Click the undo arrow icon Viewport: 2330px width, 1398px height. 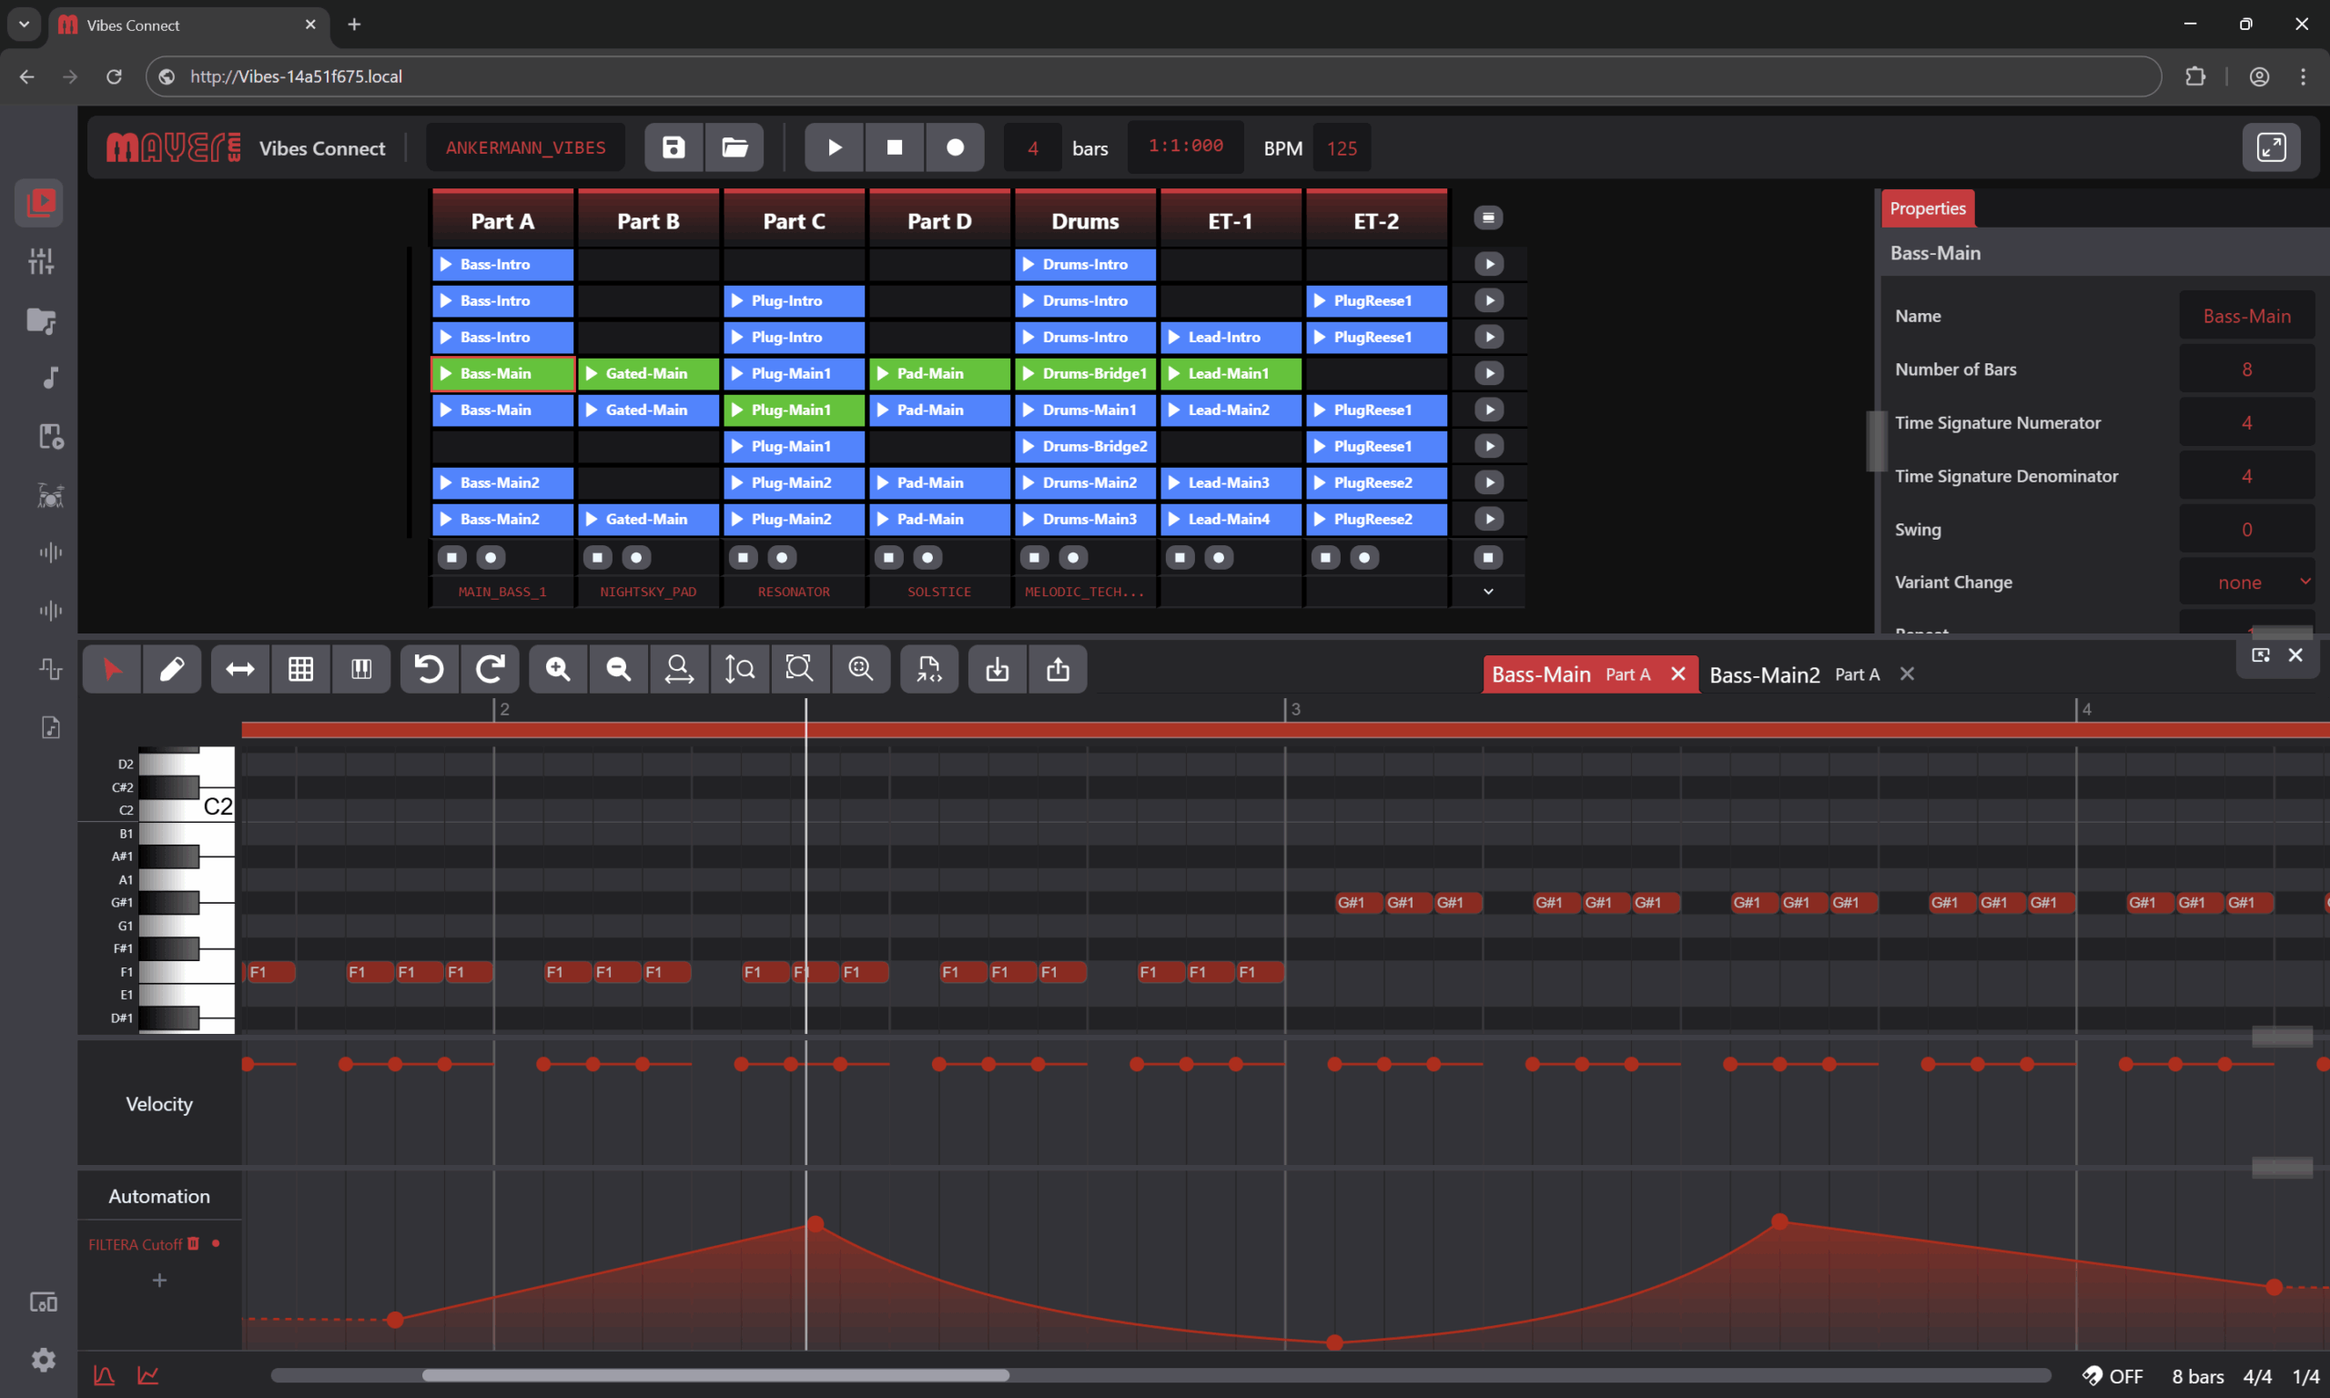point(430,669)
